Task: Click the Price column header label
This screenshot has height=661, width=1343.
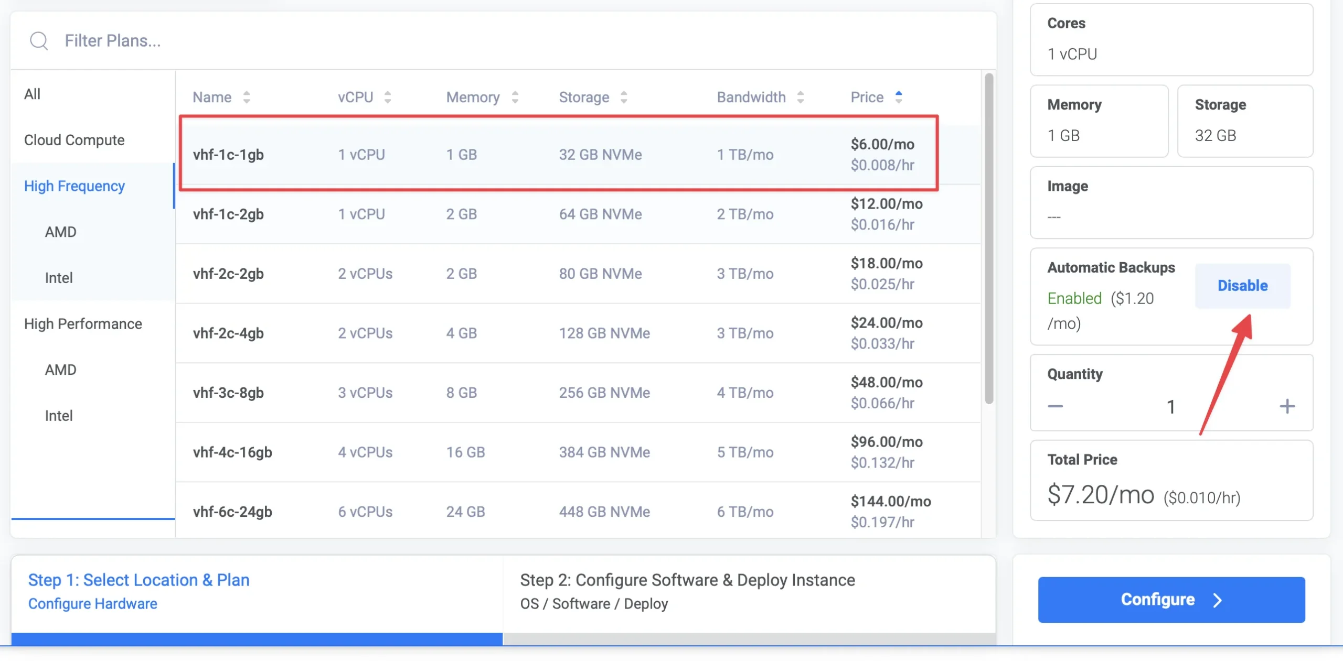Action: click(867, 97)
